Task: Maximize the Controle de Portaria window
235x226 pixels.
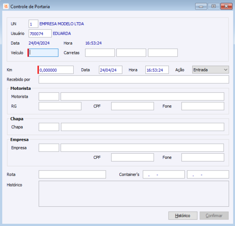Action: 213,6
